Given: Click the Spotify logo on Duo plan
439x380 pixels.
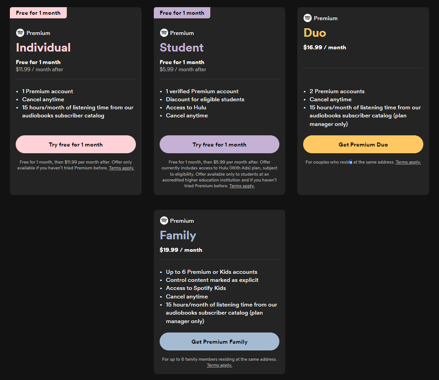Looking at the screenshot, I should tap(308, 18).
